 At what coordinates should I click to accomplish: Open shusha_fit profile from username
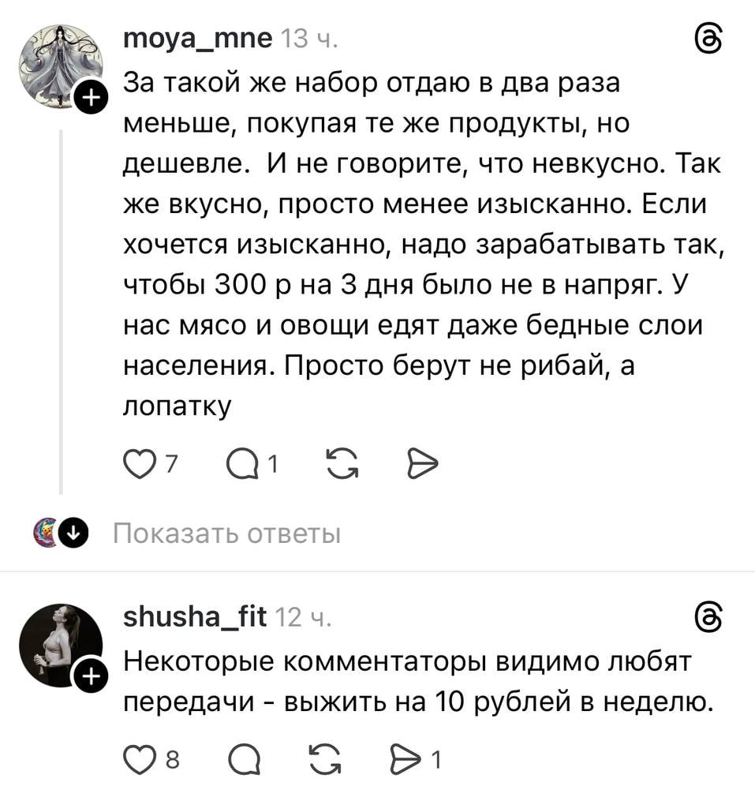(196, 616)
